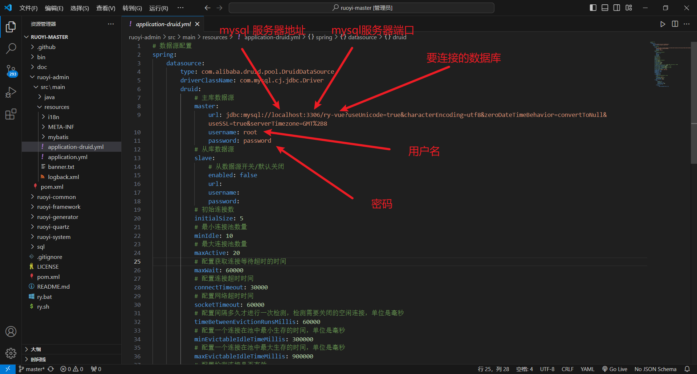The height and width of the screenshot is (374, 697).
Task: Click the ports forwarded indicator in status bar
Action: [96, 369]
